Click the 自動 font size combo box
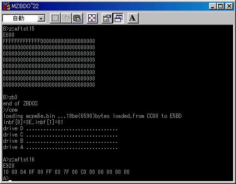This screenshot has height=184, width=236. tap(24, 18)
